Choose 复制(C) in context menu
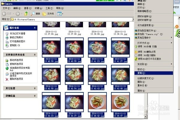 pyautogui.click(x=154, y=73)
